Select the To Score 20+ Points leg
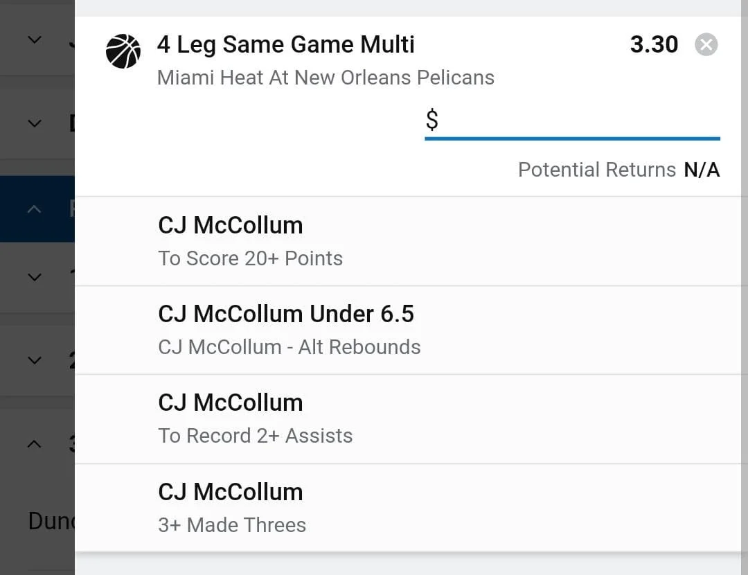Screen dimensions: 748x575 coord(250,258)
